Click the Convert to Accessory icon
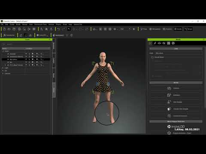Image resolution: width=206 pixels, height=154 pixels. (169, 116)
